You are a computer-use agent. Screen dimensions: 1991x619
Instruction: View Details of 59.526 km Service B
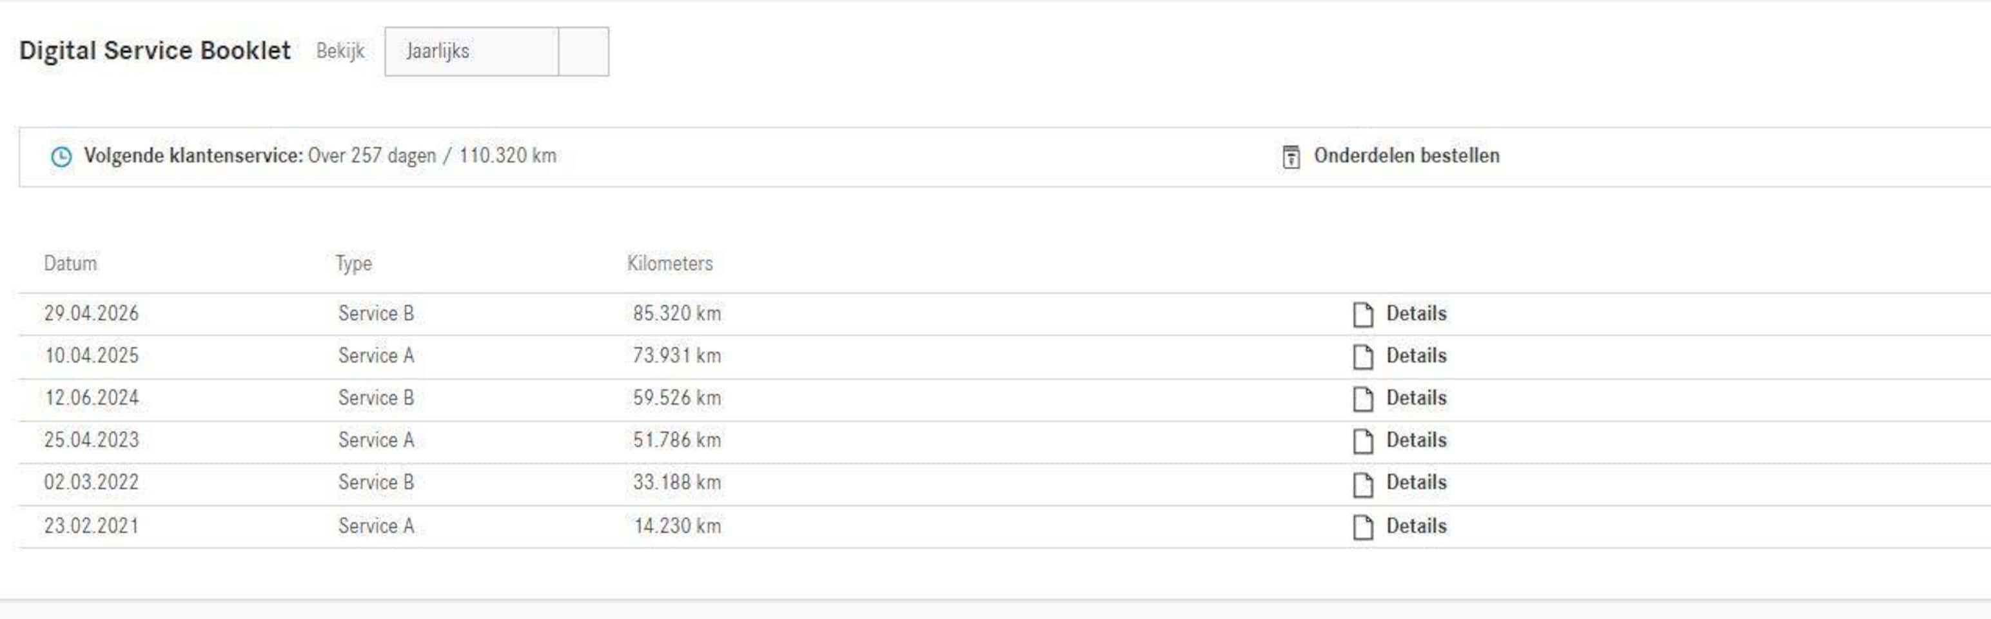1416,397
